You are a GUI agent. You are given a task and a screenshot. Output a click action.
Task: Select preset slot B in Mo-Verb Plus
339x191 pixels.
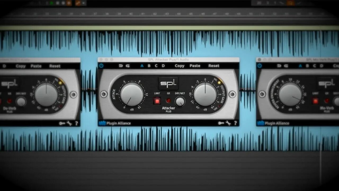tap(307, 66)
